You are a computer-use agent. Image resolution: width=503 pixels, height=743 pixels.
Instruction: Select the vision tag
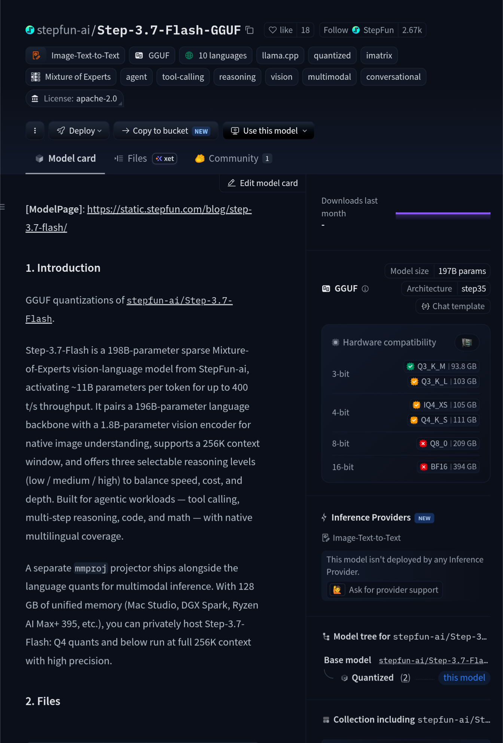tap(281, 77)
